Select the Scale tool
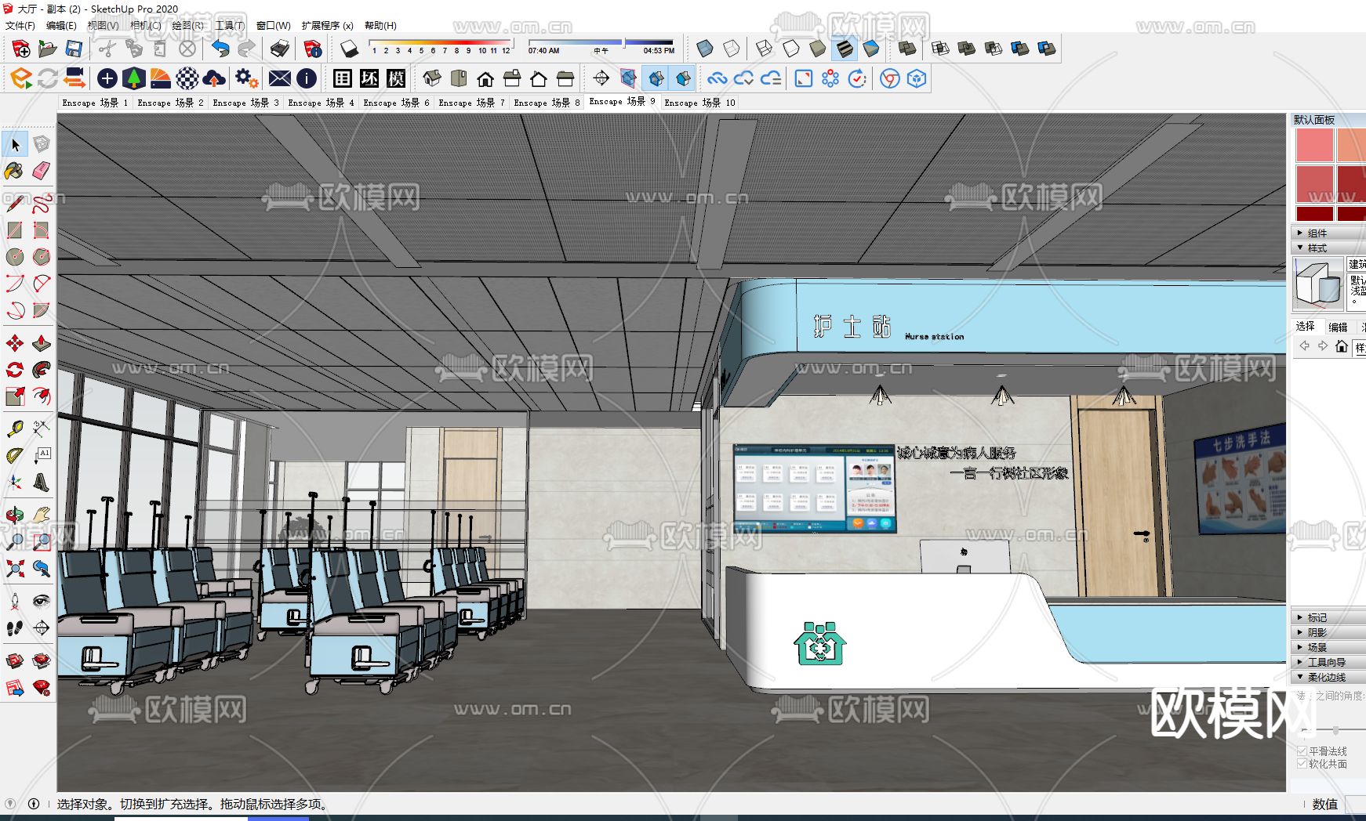This screenshot has width=1366, height=821. tap(14, 396)
